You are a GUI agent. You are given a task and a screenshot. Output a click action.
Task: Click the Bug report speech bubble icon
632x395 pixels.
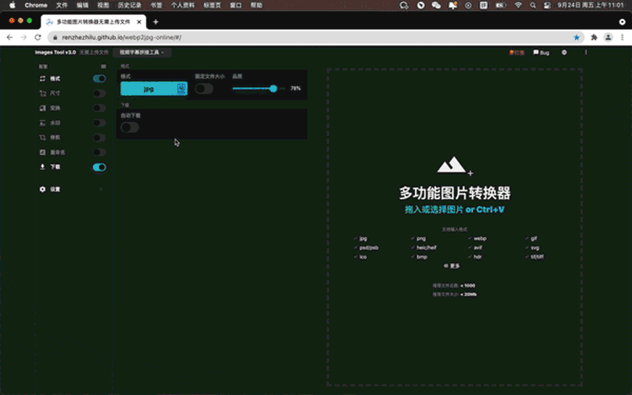click(x=535, y=52)
